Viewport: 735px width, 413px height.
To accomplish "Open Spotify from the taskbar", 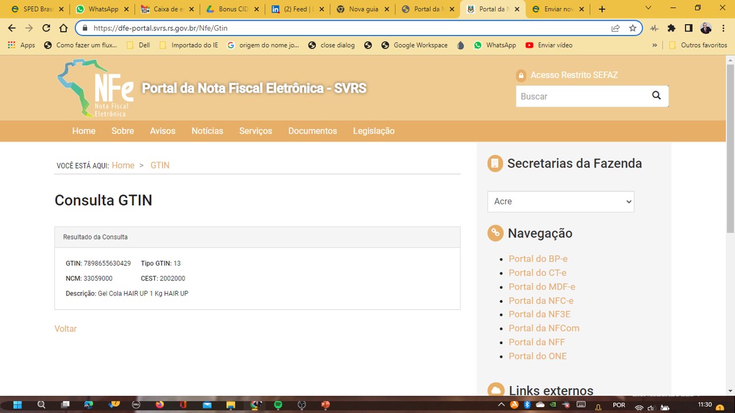I will (278, 404).
